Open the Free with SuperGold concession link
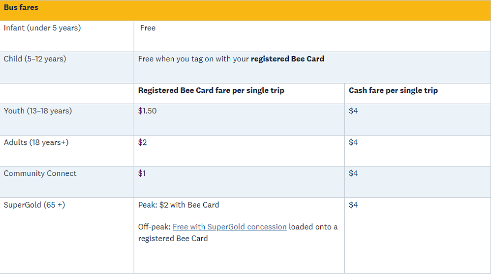The width and height of the screenshot is (492, 275). 229,227
